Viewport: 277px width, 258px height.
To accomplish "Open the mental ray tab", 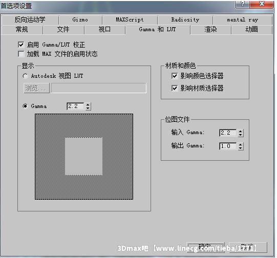I will click(242, 20).
